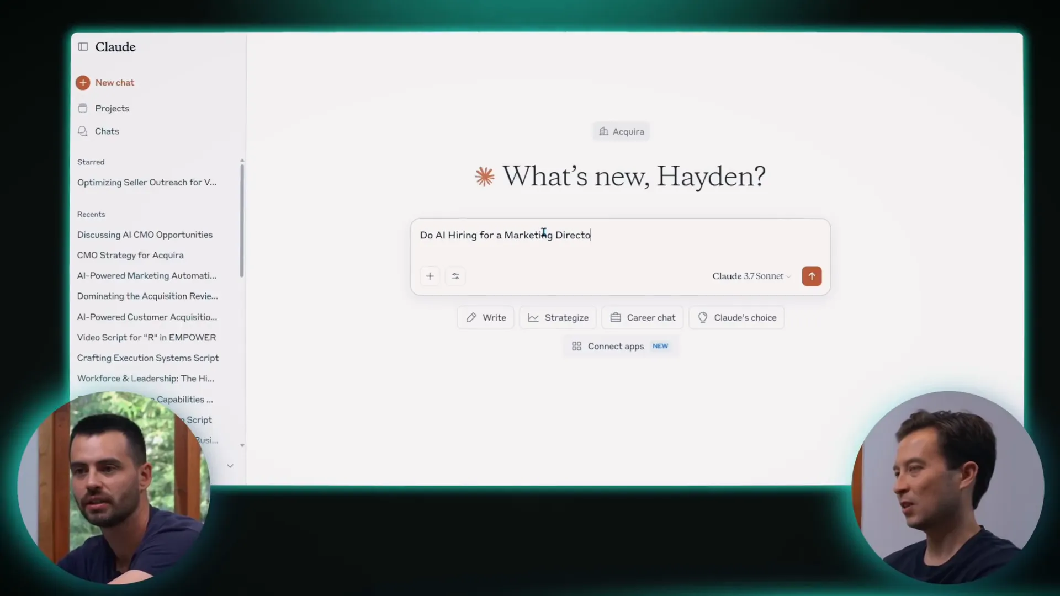Image resolution: width=1060 pixels, height=596 pixels.
Task: Open Discussing AI CMO Opportunities chat
Action: coord(145,235)
